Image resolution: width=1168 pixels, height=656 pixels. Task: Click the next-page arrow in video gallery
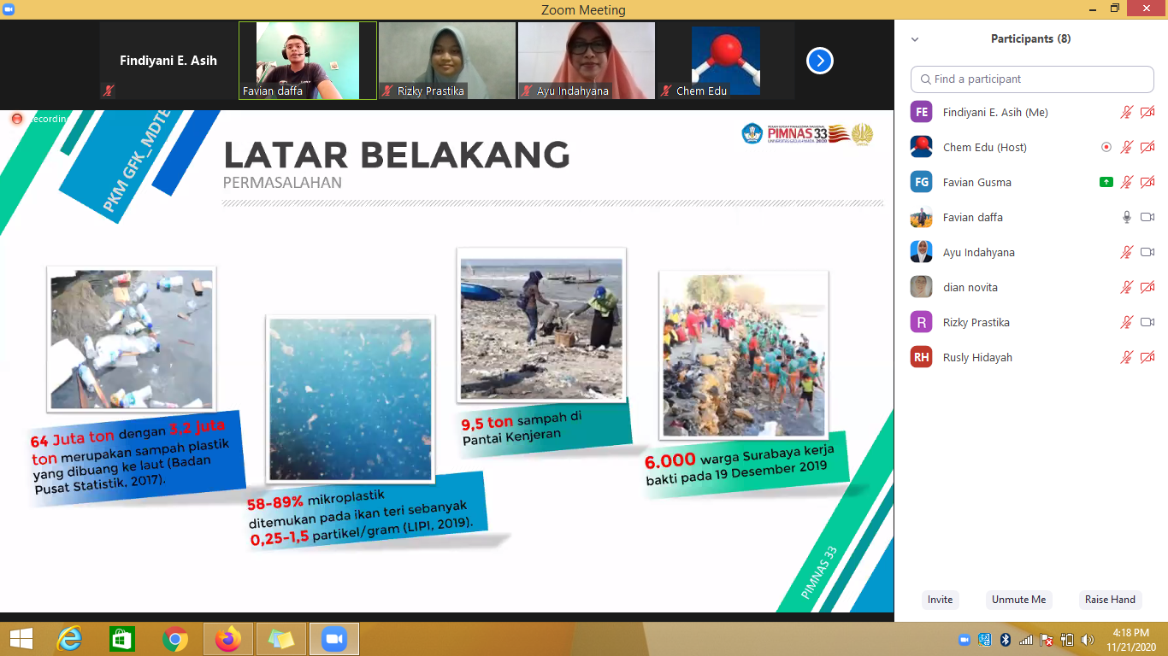(819, 61)
